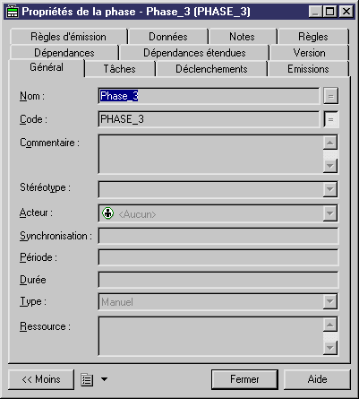
Task: Click the Ressource scrollbar down arrow
Action: tap(330, 348)
